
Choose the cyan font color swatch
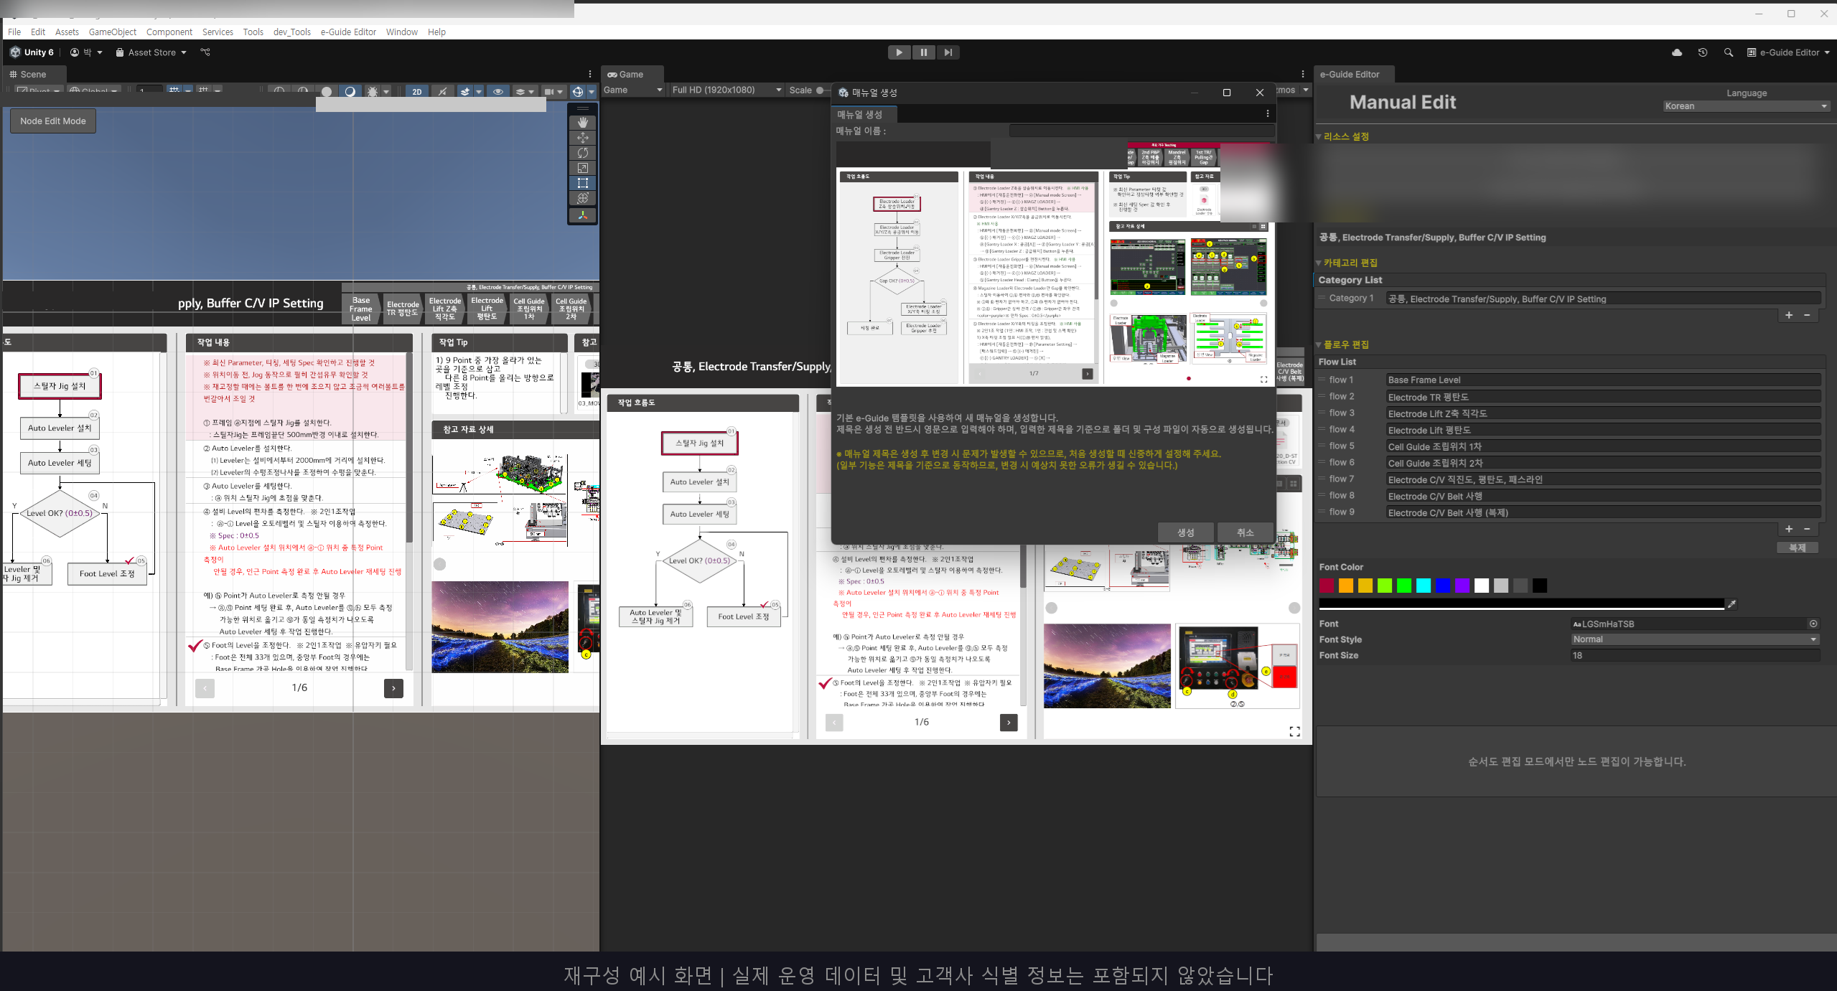tap(1423, 586)
